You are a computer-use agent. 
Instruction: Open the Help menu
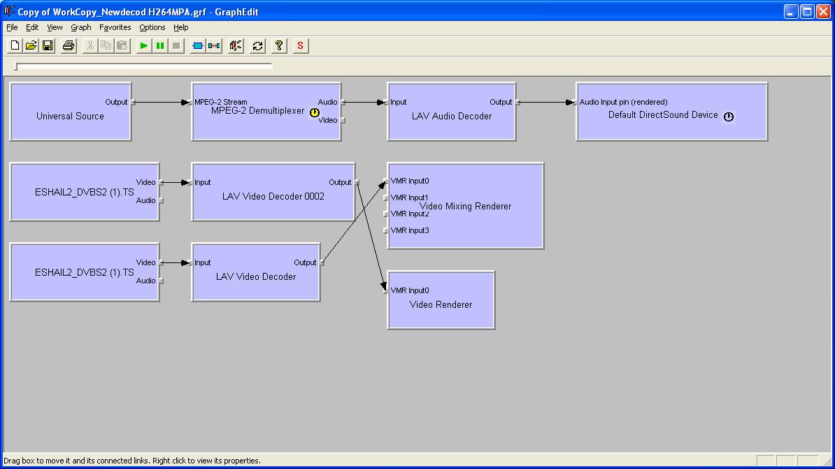tap(181, 27)
